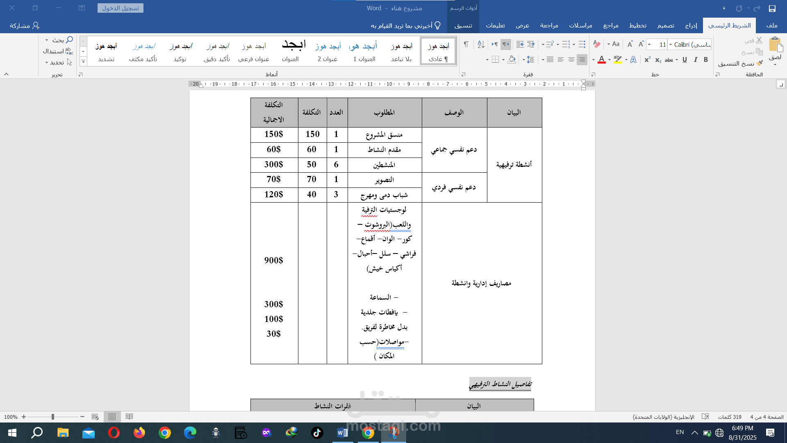This screenshot has width=787, height=443.
Task: Apply the yellow text highlight color
Action: click(618, 60)
